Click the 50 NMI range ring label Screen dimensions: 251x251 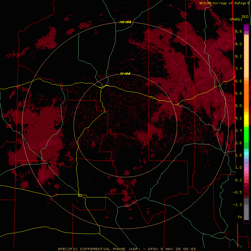125,74
